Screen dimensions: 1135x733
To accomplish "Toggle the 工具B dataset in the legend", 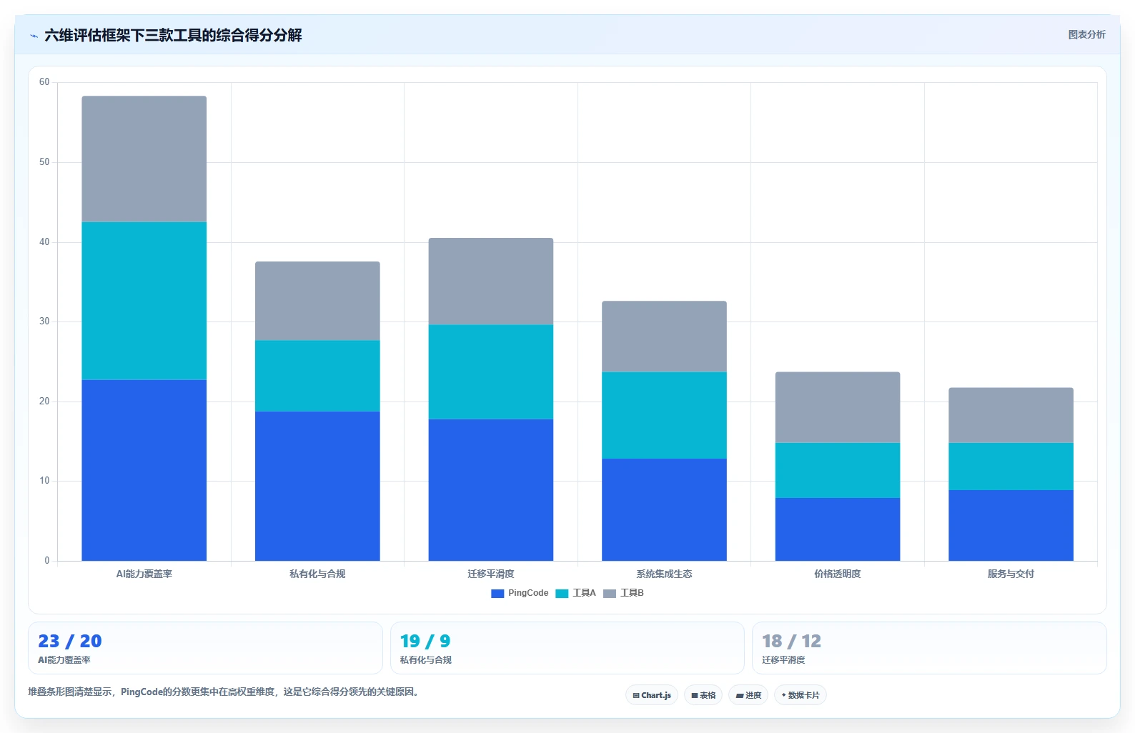I will [x=623, y=593].
